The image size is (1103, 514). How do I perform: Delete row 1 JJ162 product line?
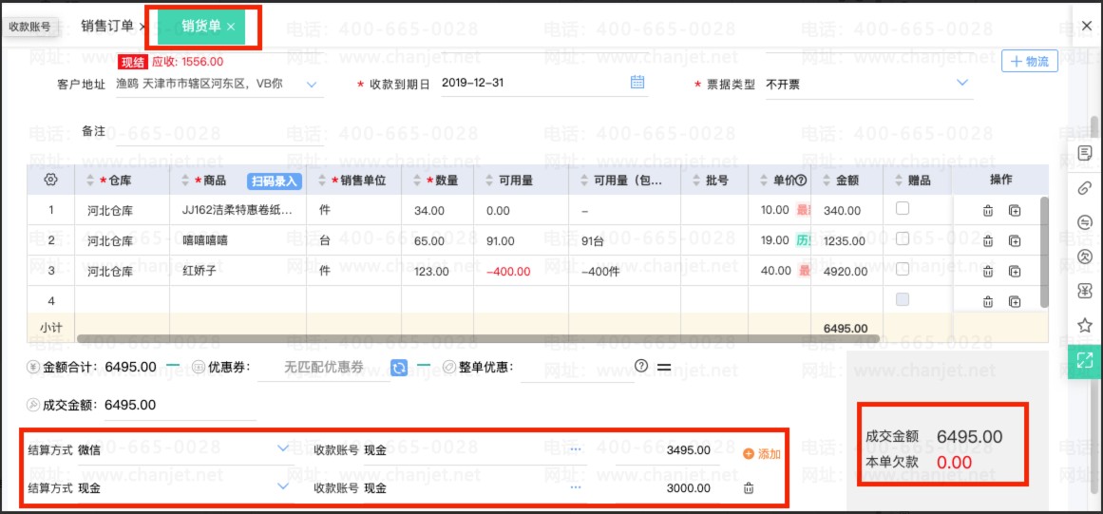pyautogui.click(x=988, y=210)
